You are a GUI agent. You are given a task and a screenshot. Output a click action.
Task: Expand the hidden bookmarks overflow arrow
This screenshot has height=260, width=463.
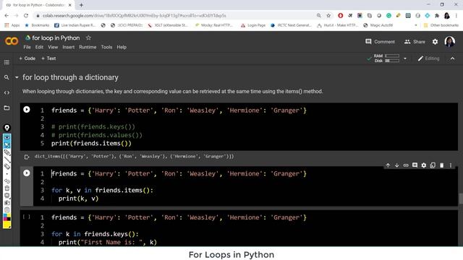(x=416, y=25)
